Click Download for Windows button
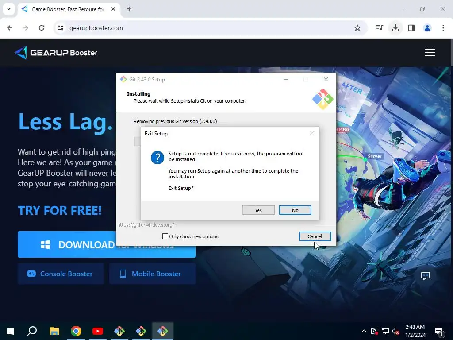453x340 pixels. (106, 244)
